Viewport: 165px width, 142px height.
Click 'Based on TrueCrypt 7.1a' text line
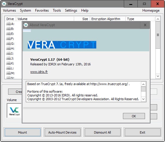pyautogui.click(x=78, y=84)
